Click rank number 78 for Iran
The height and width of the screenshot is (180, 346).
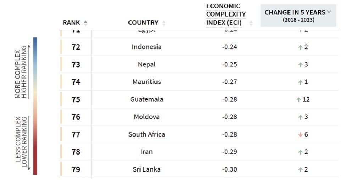[x=76, y=152]
